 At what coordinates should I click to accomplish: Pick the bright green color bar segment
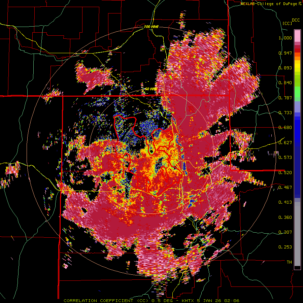[x=297, y=92]
